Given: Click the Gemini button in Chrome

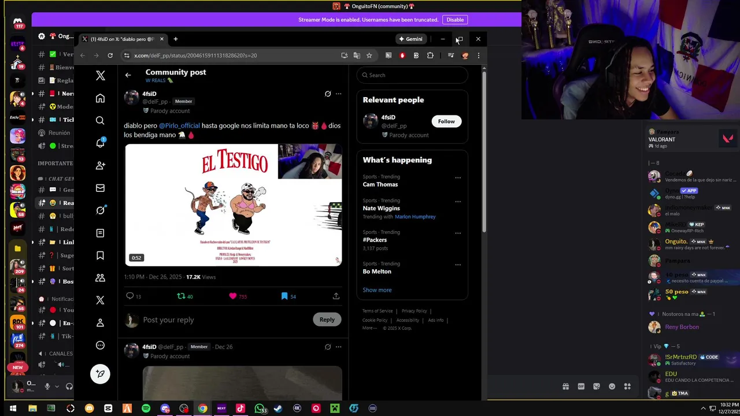Looking at the screenshot, I should [x=410, y=39].
